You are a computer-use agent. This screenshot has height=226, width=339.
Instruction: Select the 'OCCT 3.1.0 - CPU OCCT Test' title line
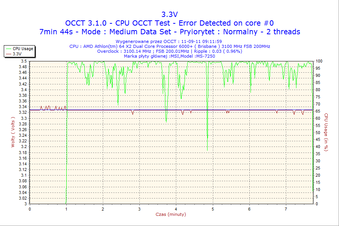[x=169, y=23]
